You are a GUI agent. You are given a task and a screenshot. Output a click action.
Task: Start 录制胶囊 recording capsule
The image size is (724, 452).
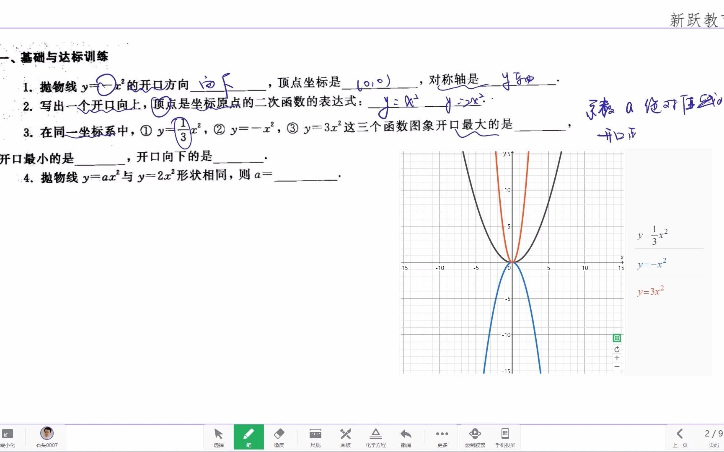coord(475,437)
